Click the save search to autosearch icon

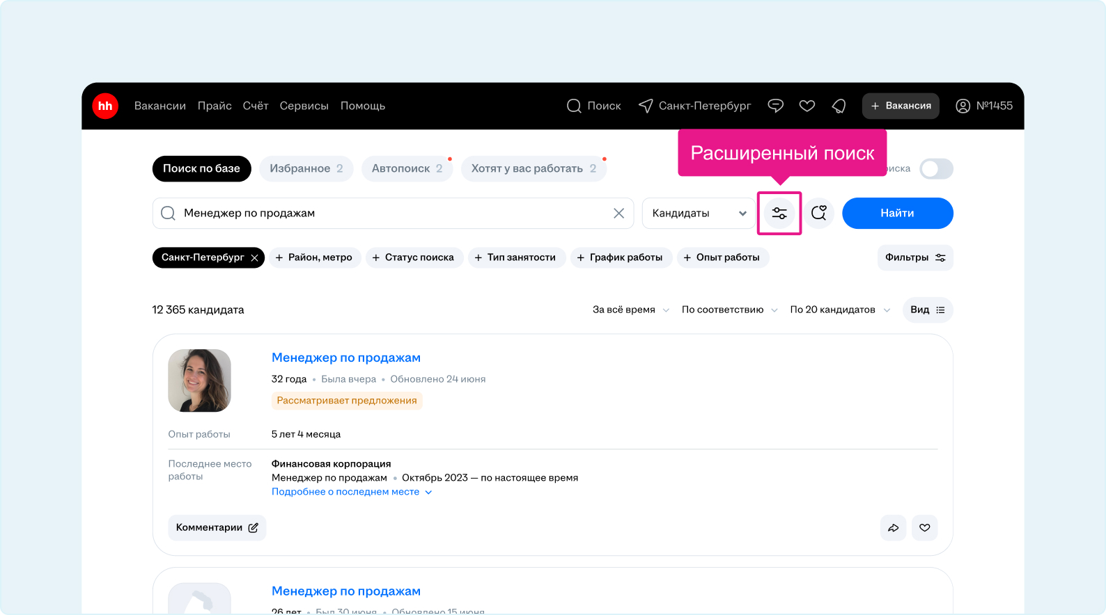819,213
